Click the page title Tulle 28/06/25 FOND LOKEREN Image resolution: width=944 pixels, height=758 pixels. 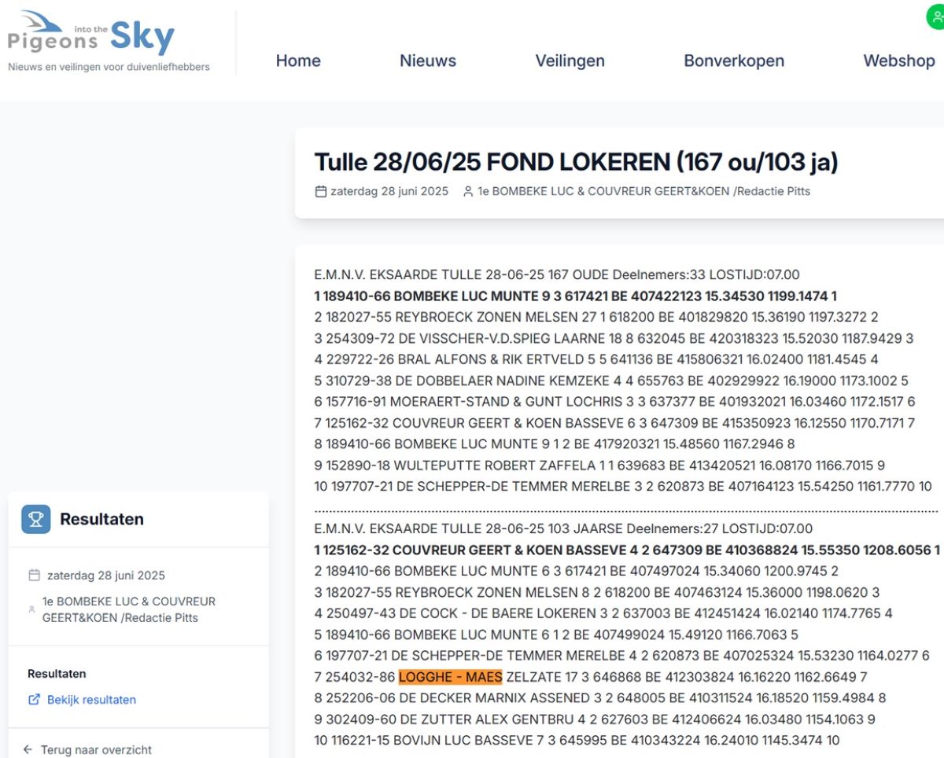tap(576, 163)
